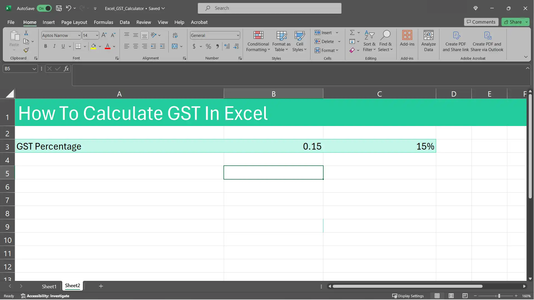The height and width of the screenshot is (300, 534).
Task: Select the Format Painter brush
Action: click(26, 50)
